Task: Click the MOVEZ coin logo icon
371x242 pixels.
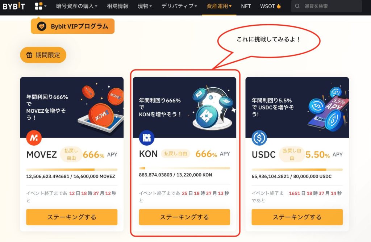Action: 34,138
